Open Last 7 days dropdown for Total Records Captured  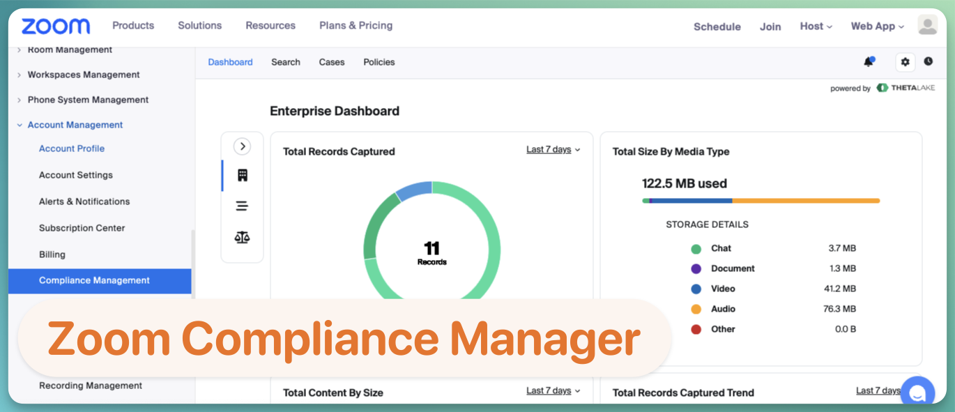point(553,149)
